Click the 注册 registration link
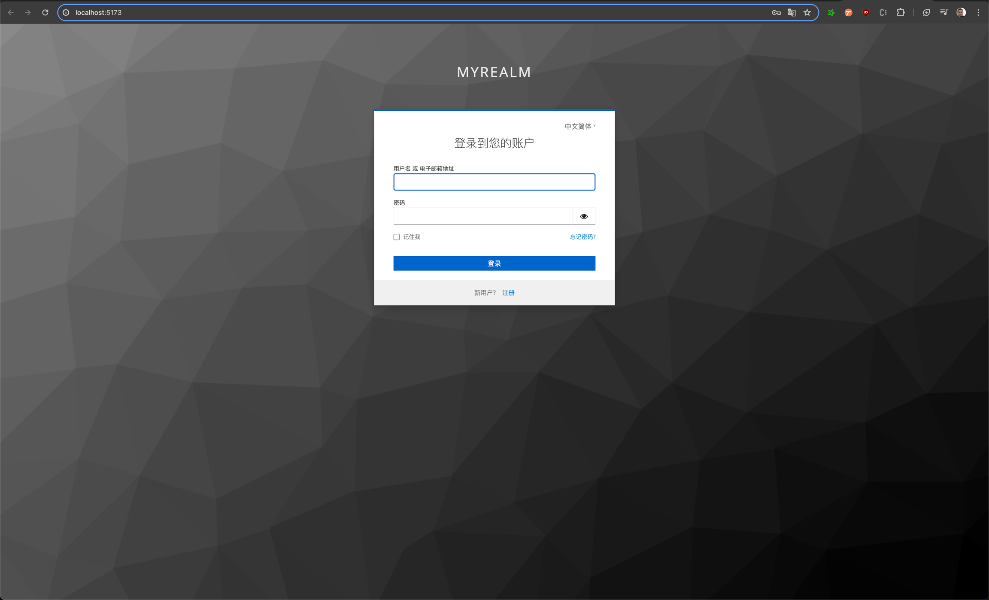The height and width of the screenshot is (600, 989). pos(508,293)
